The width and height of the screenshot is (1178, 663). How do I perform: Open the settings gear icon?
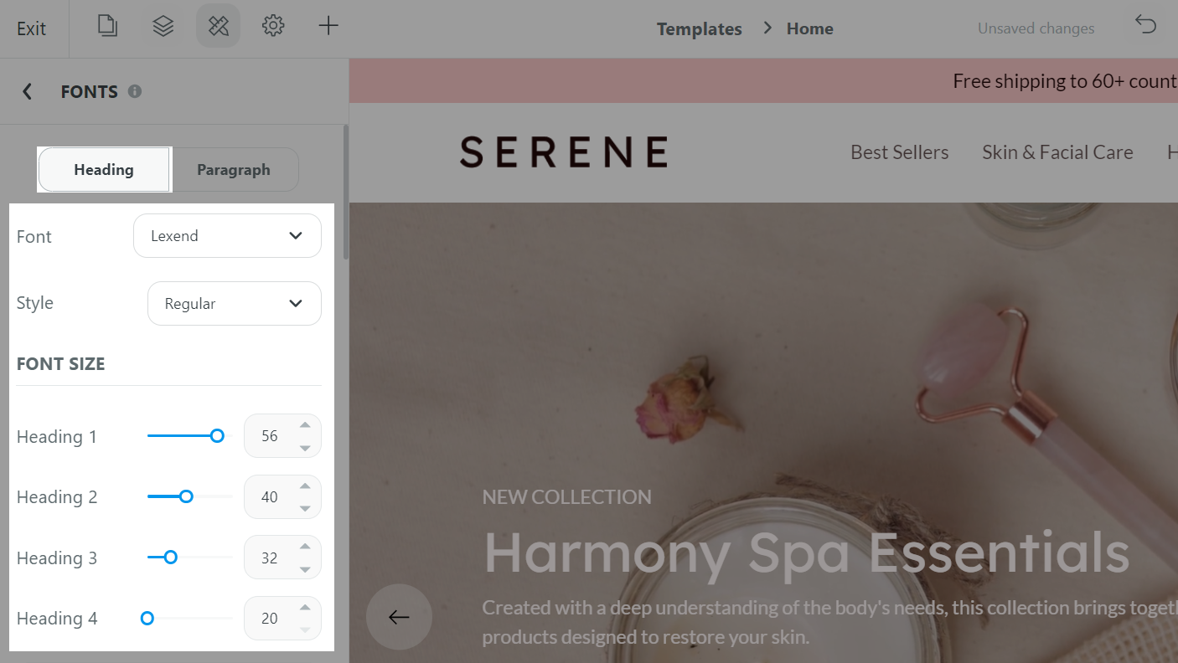tap(273, 27)
